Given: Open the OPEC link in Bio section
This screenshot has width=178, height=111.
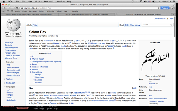Looking at the screenshot, I should click(88, 95).
